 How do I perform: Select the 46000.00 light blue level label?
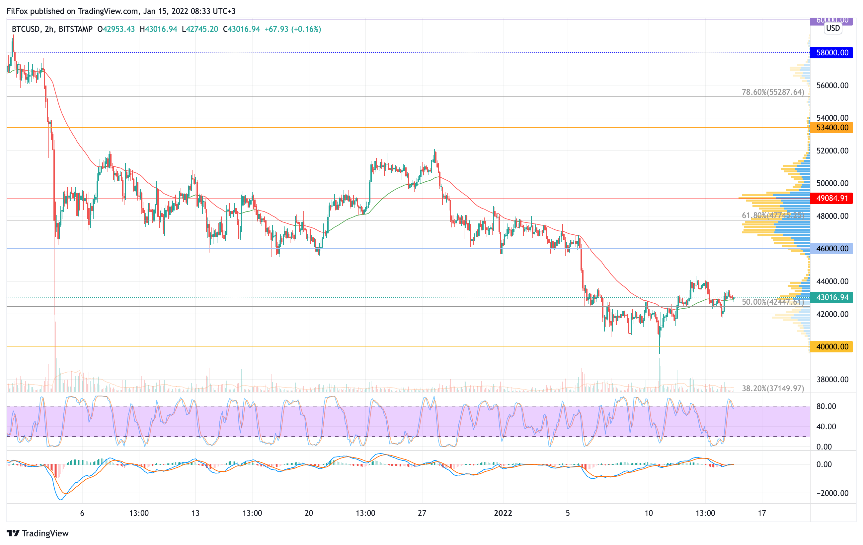coord(832,249)
